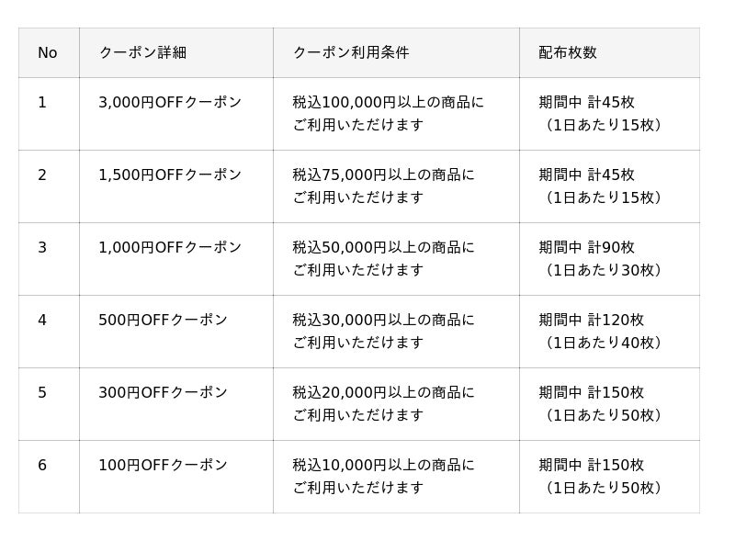Click the "No" column header

coord(48,53)
